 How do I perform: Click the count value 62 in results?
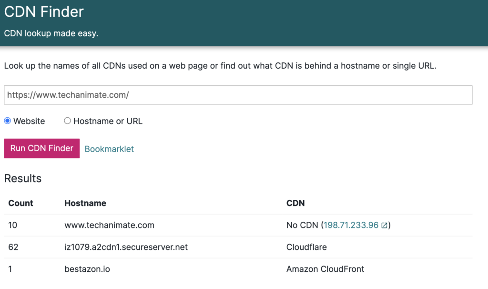[x=13, y=247]
